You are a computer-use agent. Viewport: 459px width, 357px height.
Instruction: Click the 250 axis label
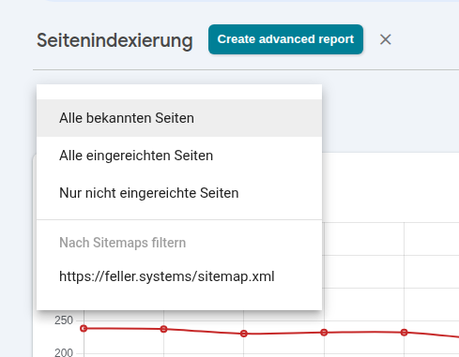tap(64, 320)
